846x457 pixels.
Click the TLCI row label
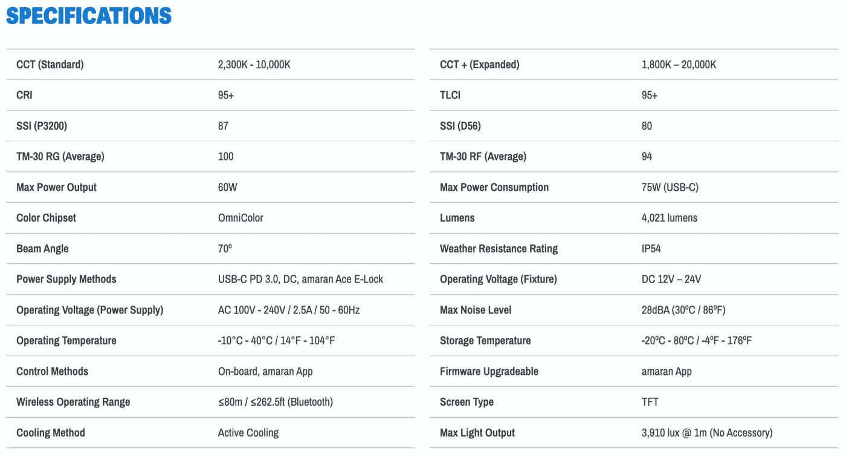pyautogui.click(x=450, y=95)
